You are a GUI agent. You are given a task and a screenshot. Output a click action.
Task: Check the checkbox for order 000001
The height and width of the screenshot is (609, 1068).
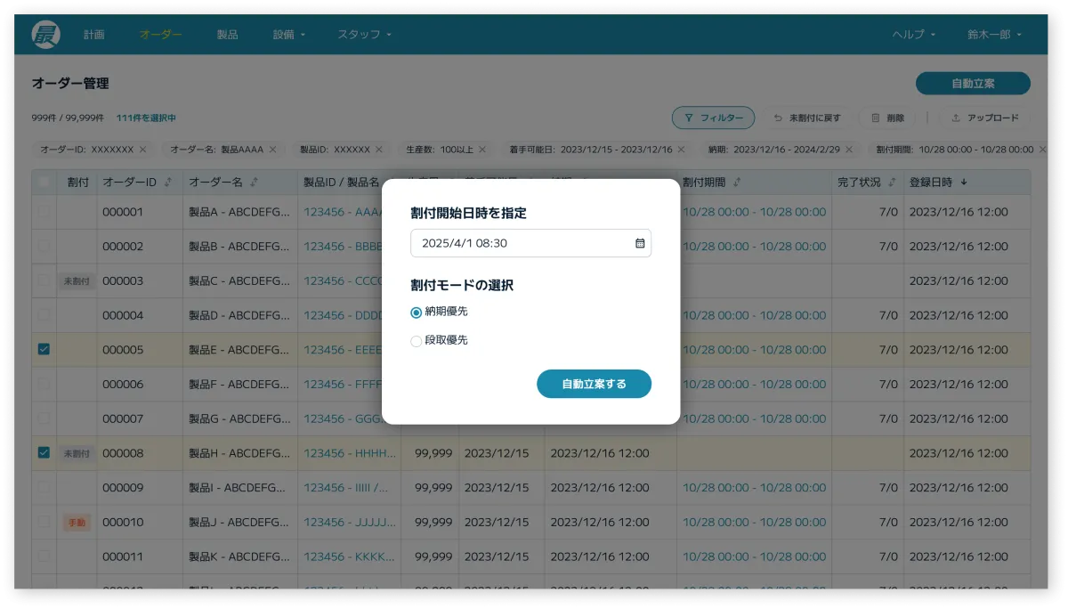[x=44, y=212]
